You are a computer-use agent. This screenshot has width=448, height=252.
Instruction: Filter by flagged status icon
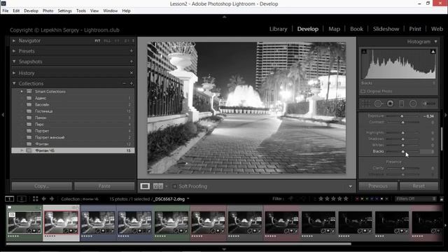(291, 199)
